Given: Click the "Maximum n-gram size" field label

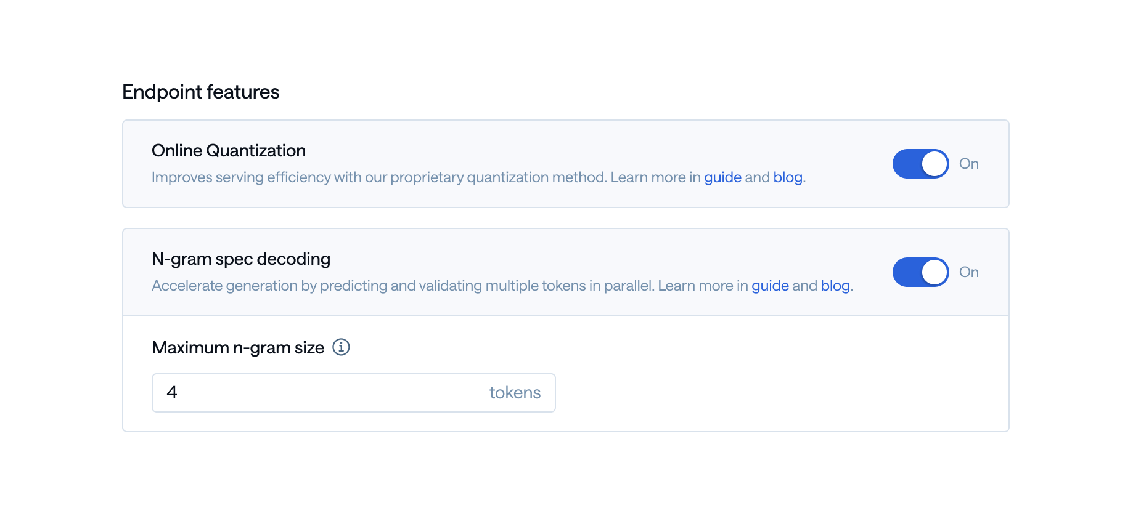Looking at the screenshot, I should (238, 348).
